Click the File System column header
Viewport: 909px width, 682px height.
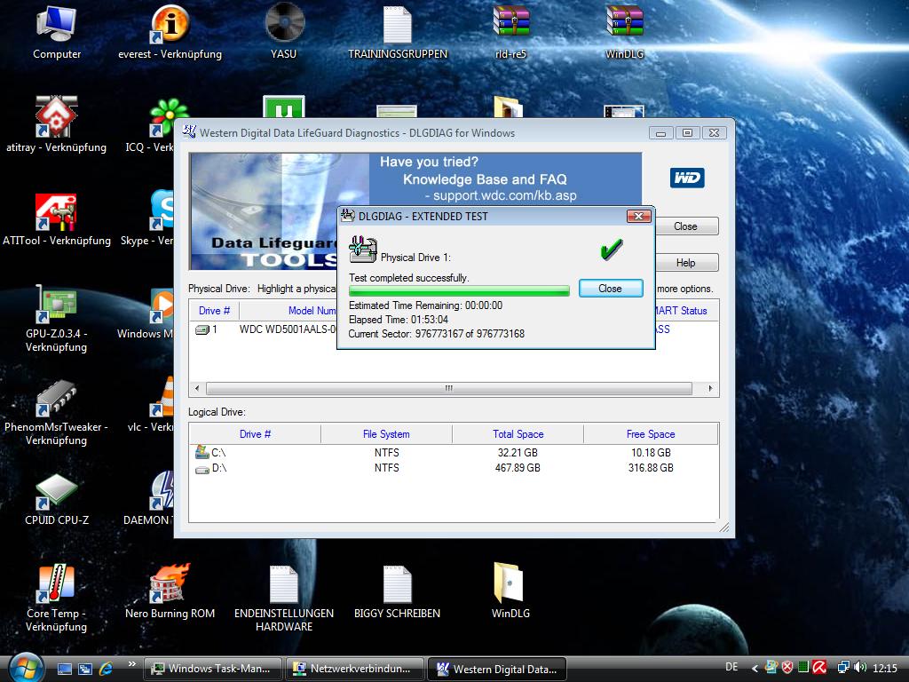[386, 433]
